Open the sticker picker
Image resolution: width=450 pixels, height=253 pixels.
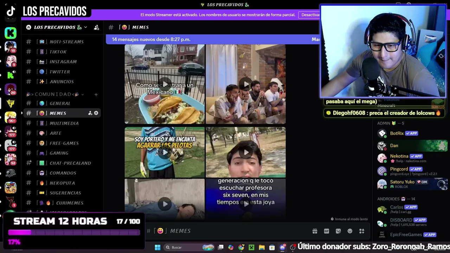tap(338, 231)
